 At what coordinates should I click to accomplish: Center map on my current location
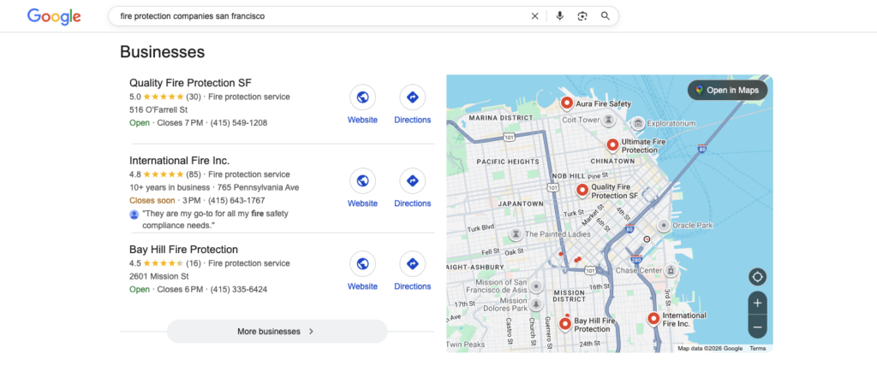[757, 277]
